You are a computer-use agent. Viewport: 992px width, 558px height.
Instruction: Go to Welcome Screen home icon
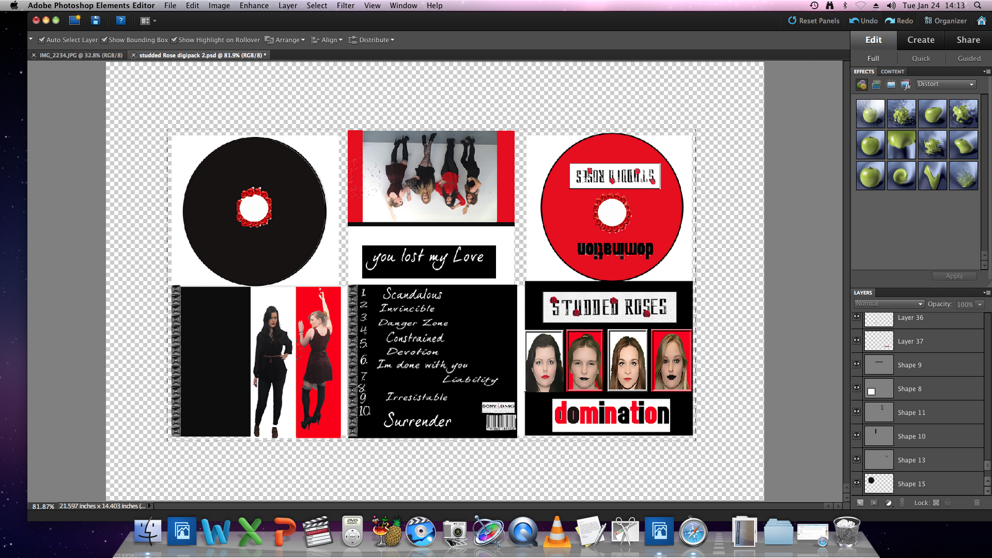click(x=981, y=20)
